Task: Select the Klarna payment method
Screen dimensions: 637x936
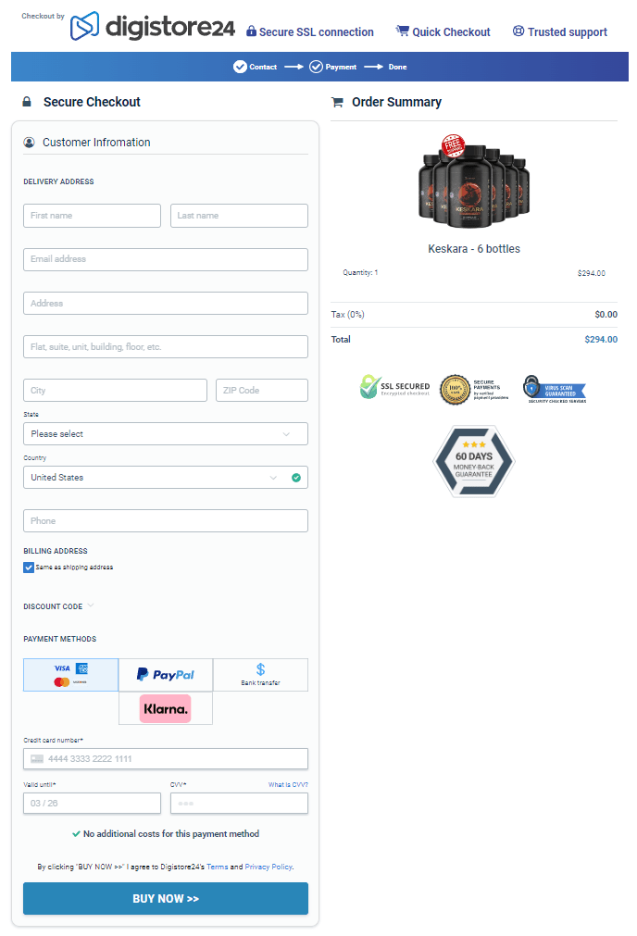Action: click(166, 708)
